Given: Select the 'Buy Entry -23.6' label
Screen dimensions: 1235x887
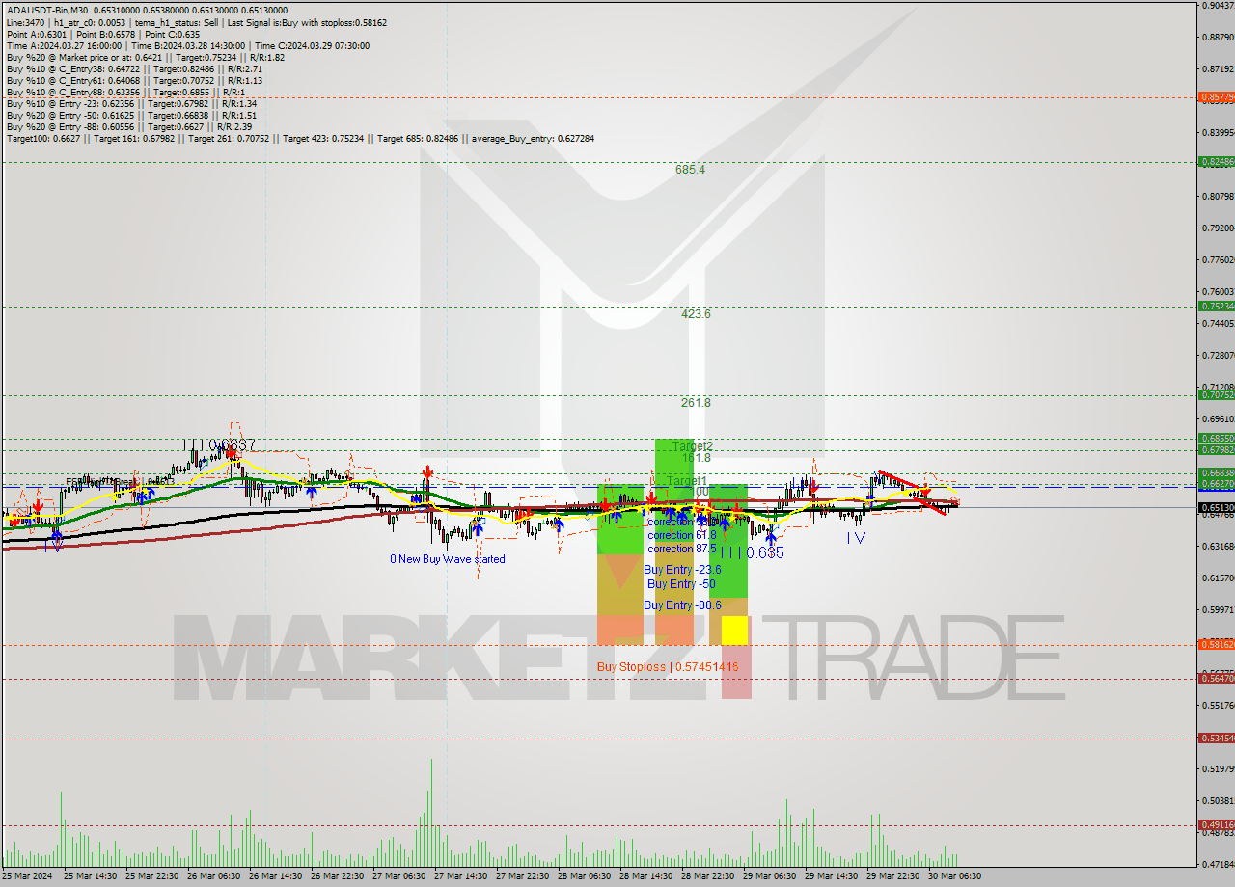Looking at the screenshot, I should pos(682,570).
